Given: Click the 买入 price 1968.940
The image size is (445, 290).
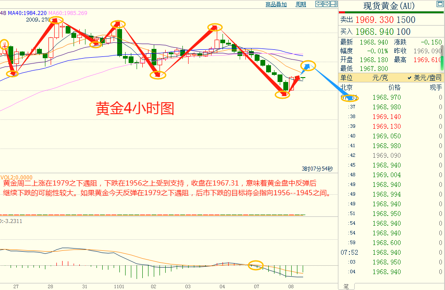Looking at the screenshot, I should click(x=375, y=31).
